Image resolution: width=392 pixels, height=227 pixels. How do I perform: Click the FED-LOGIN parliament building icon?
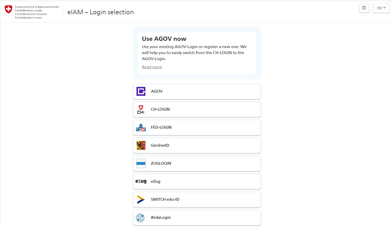pos(141,127)
